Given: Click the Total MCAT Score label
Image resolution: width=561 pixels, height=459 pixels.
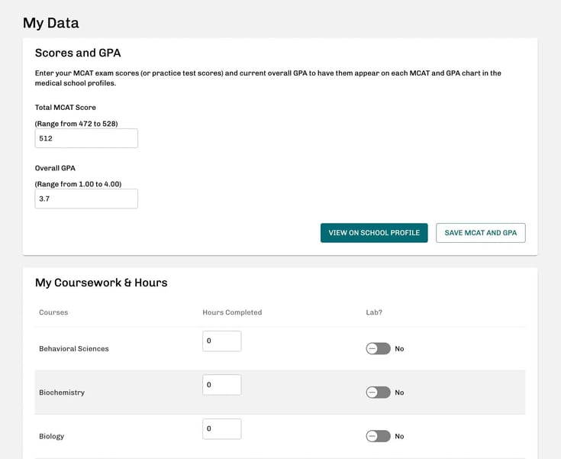Looking at the screenshot, I should 66,108.
